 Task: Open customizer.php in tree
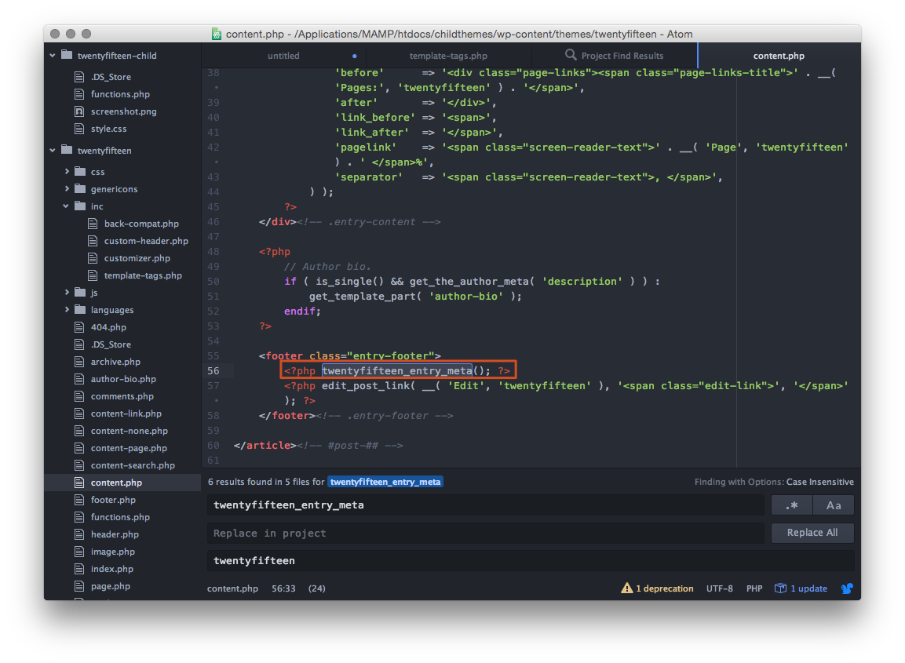tap(137, 258)
